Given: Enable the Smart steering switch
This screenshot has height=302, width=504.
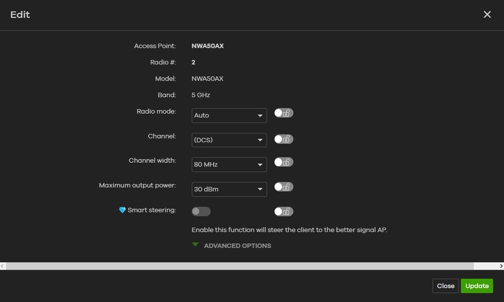Looking at the screenshot, I should (x=201, y=212).
